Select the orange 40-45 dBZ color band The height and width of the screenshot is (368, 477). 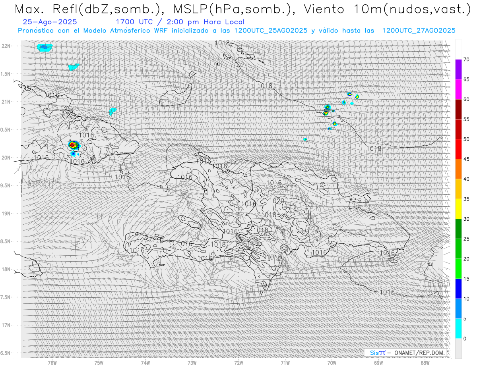[x=458, y=169]
